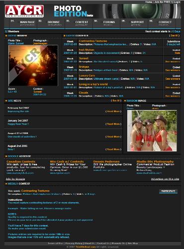Open the Warm Sunset photo thumbnail
Screen dimensions: 184x249
[x=33, y=65]
